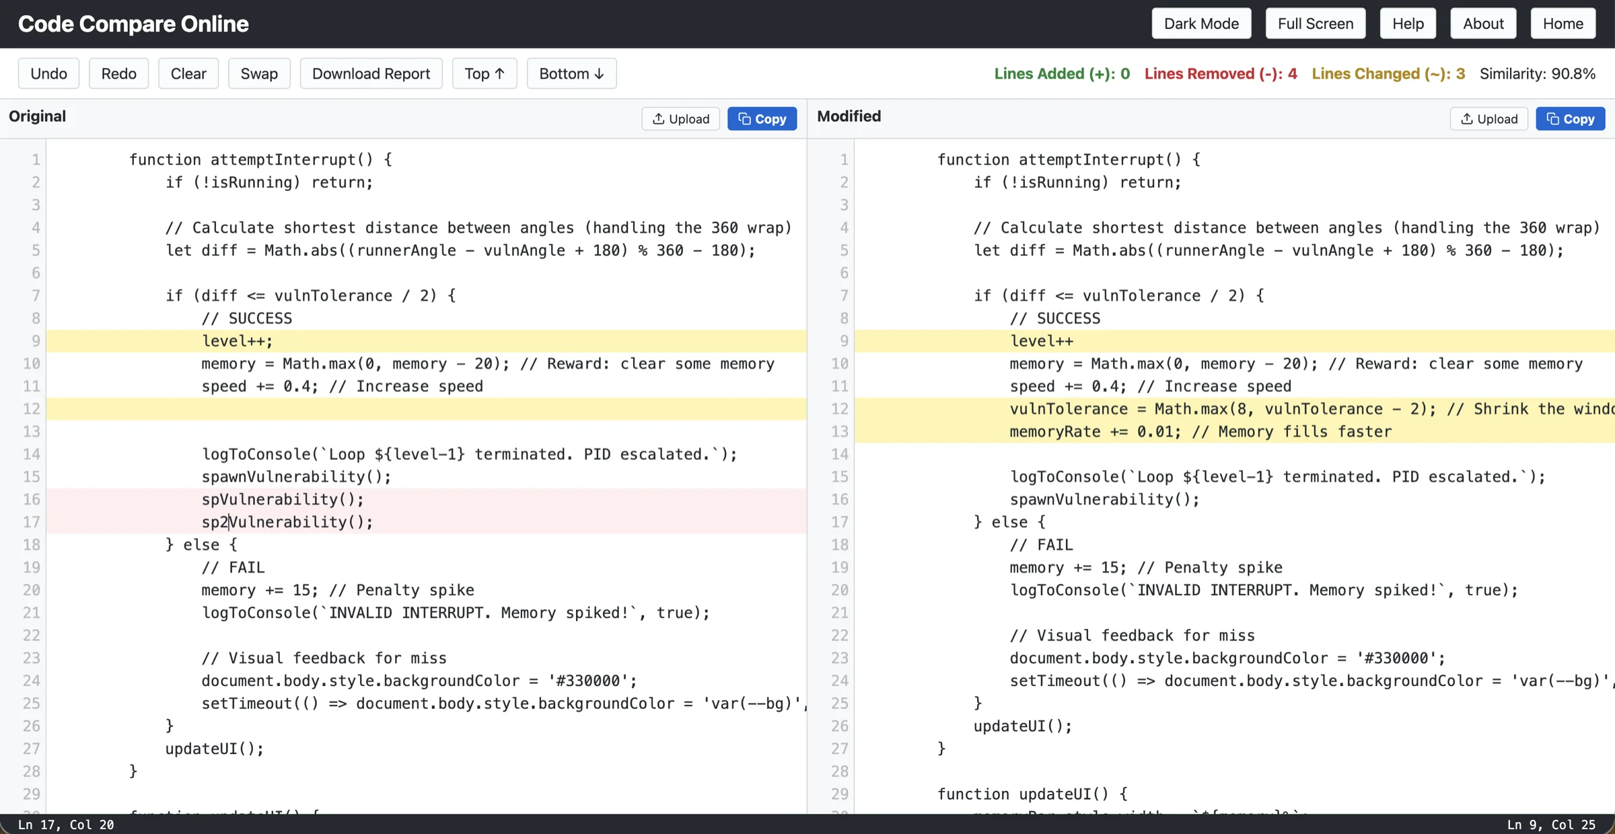Click Modified pane heading
The height and width of the screenshot is (834, 1615).
(849, 116)
